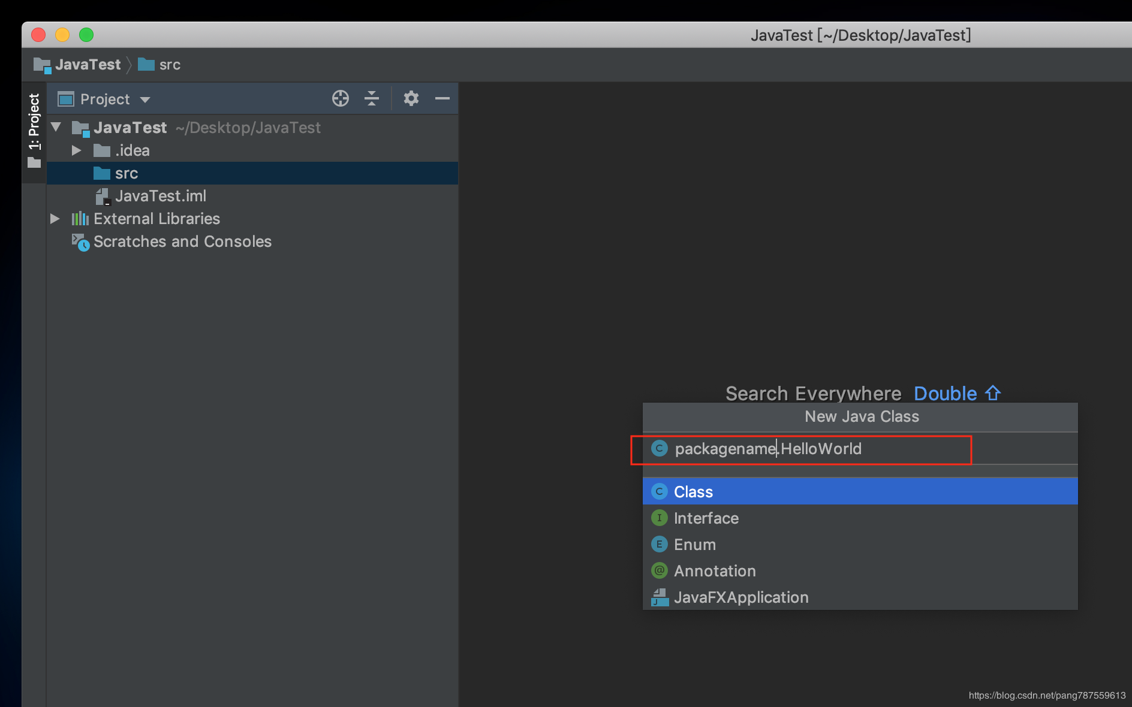Click the class icon in name field
The height and width of the screenshot is (707, 1132).
pyautogui.click(x=660, y=448)
